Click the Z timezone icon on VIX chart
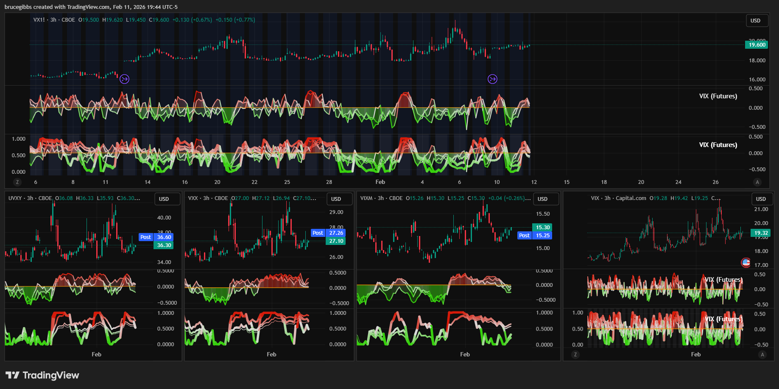Image resolution: width=779 pixels, height=389 pixels. point(575,355)
